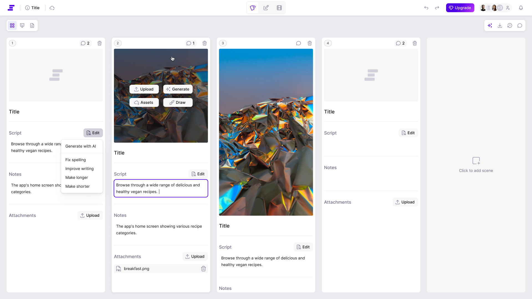Open version history clock icon
This screenshot has width=532, height=299.
click(510, 25)
